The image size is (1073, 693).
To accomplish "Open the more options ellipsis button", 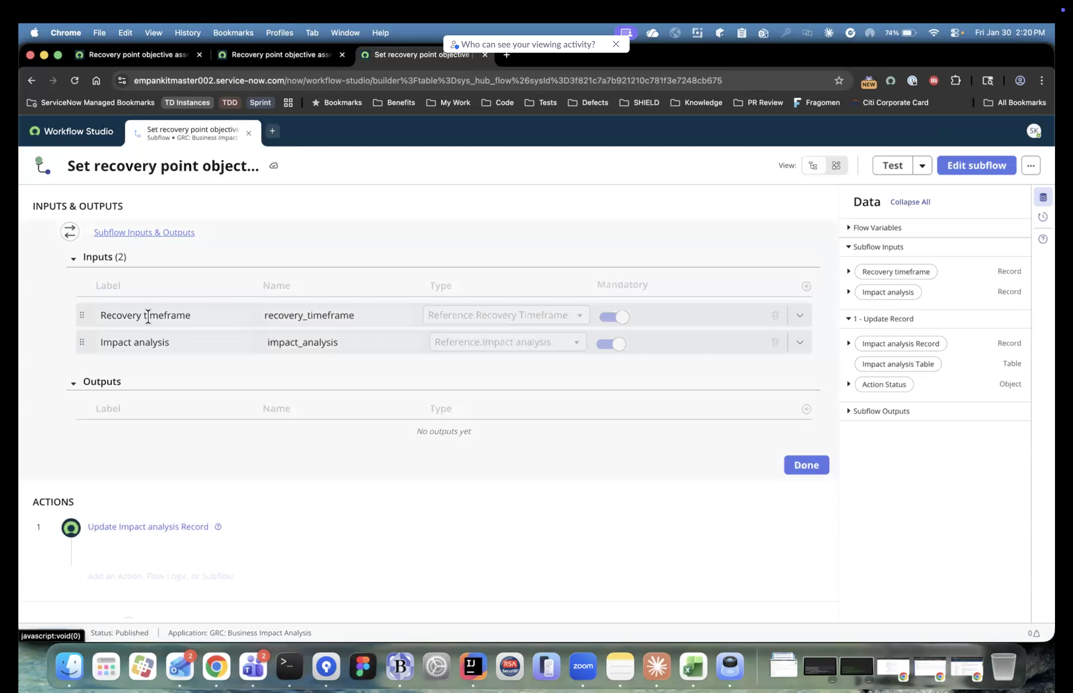I will click(1030, 166).
